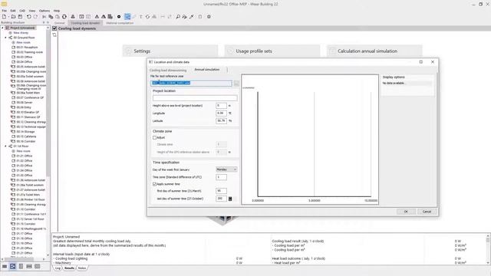The width and height of the screenshot is (491, 276).
Task: Click the second warning triangle toolbar icon
Action: pyautogui.click(x=104, y=17)
